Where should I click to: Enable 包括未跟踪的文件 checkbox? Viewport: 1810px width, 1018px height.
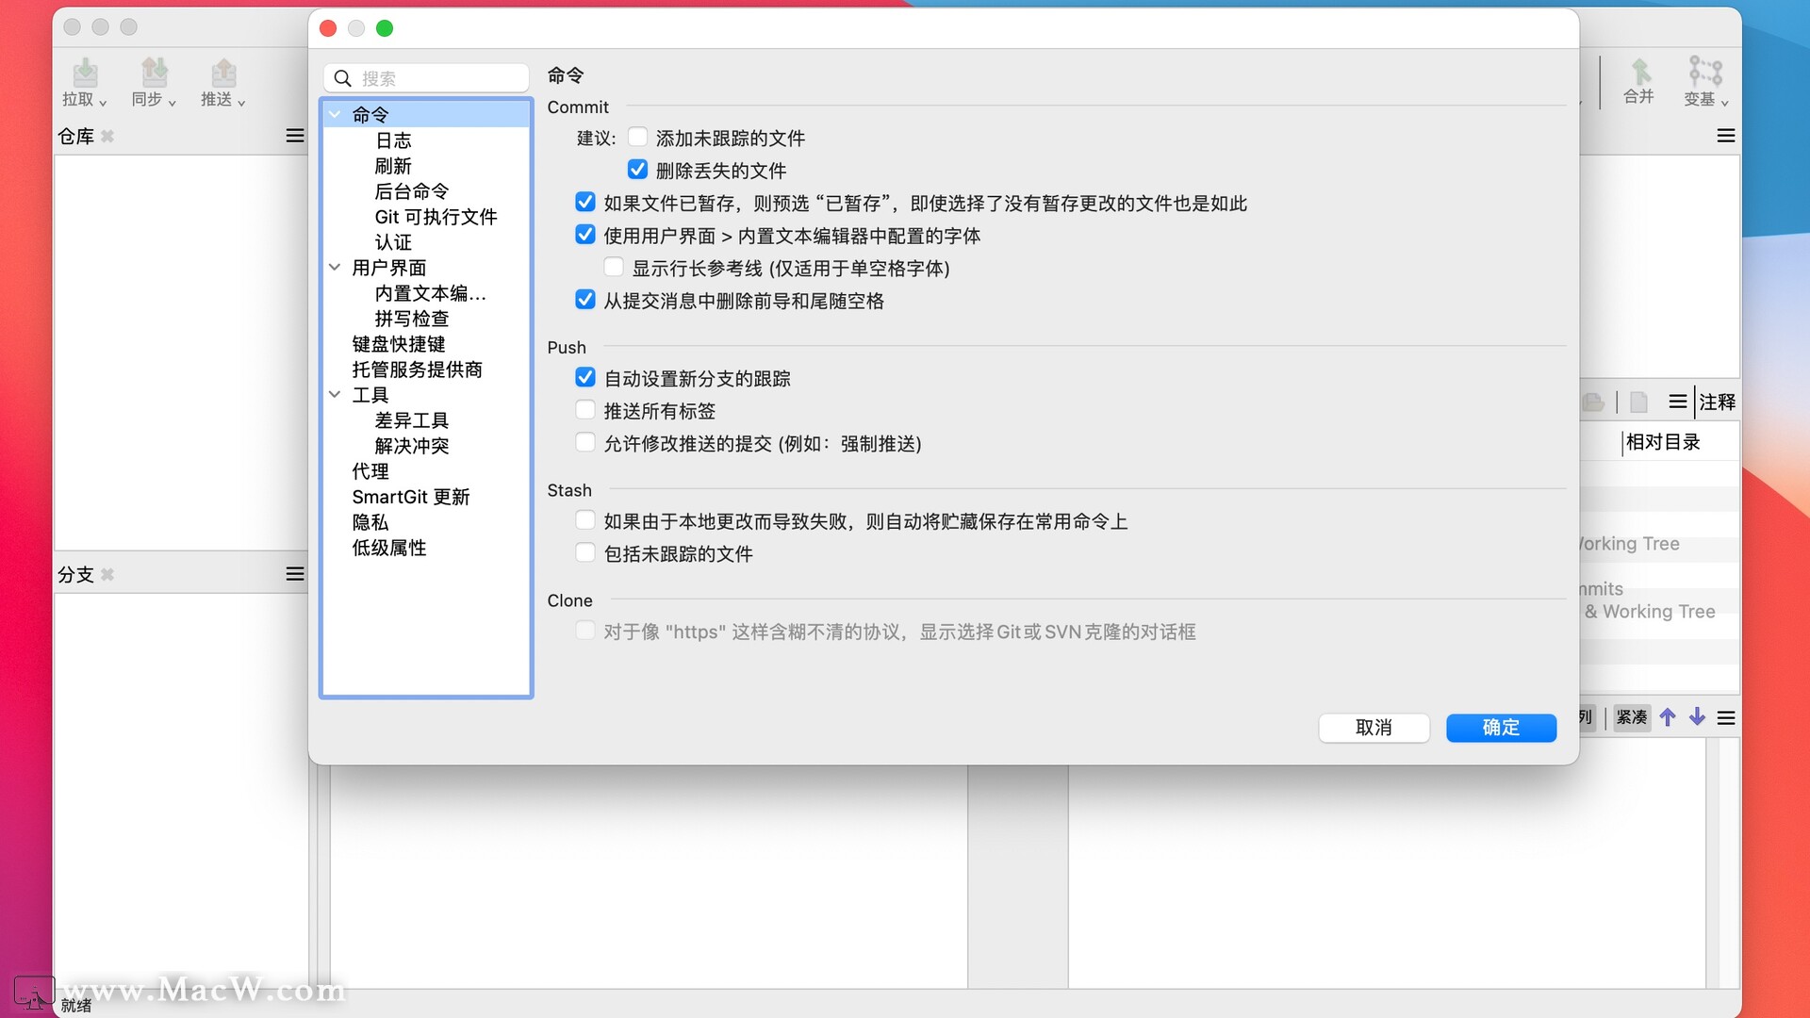585,552
